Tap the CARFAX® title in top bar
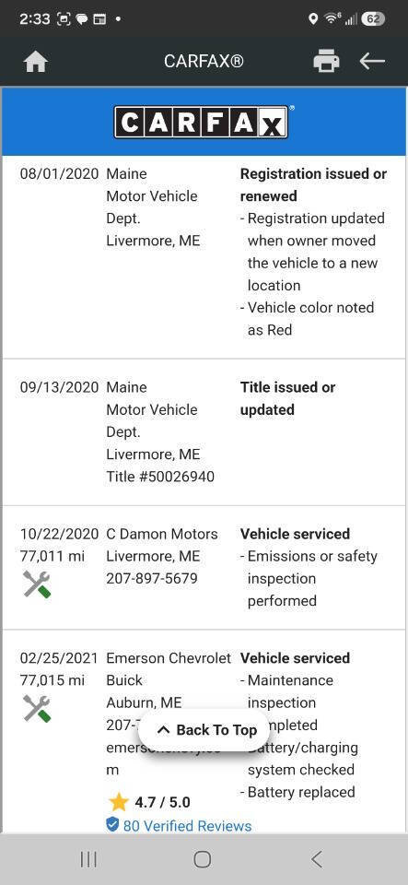 [204, 61]
